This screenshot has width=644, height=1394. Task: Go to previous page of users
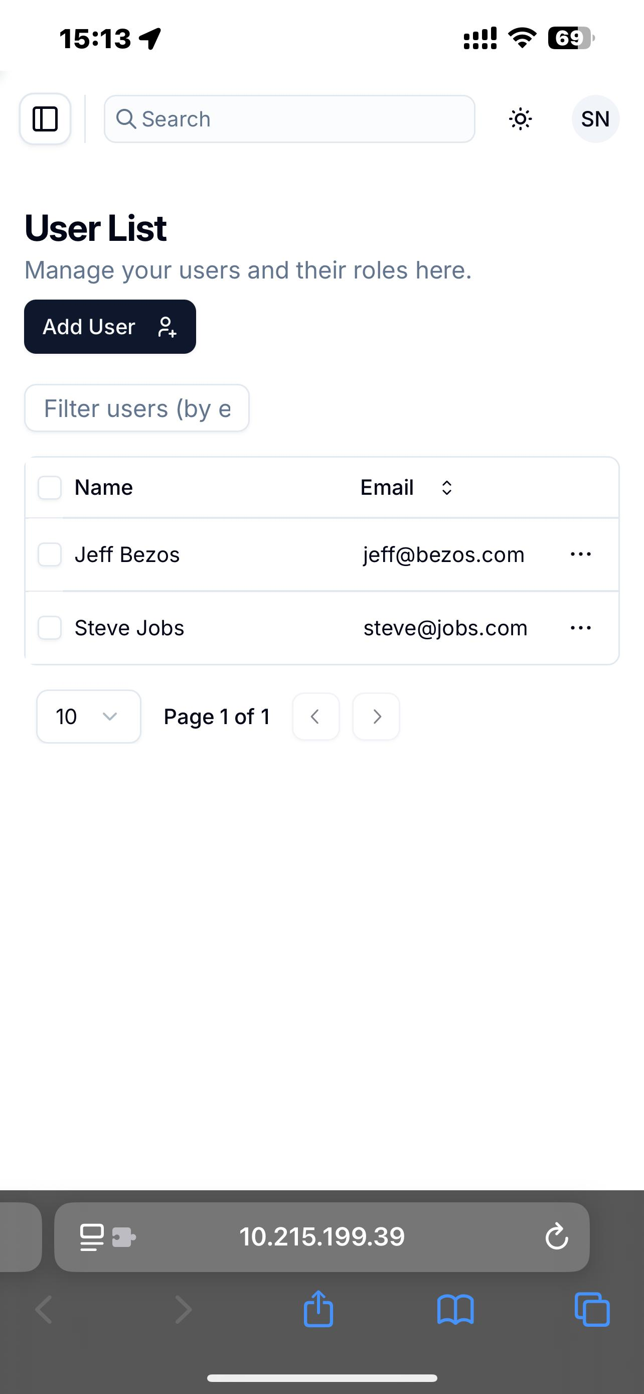[x=316, y=717]
